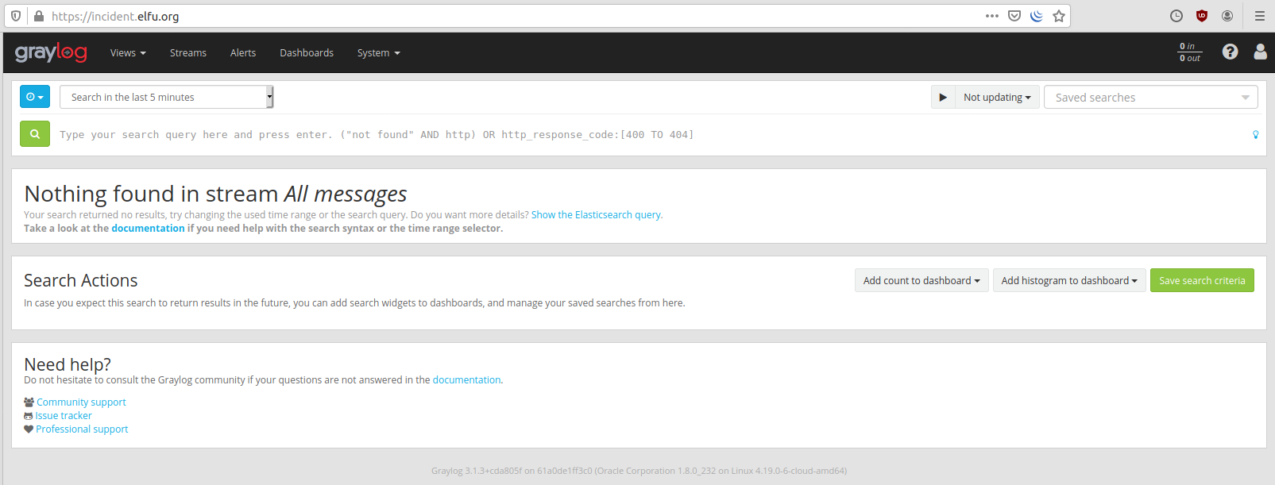Click the throughput '0 in / 0 out' indicator
This screenshot has width=1275, height=485.
pyautogui.click(x=1189, y=52)
